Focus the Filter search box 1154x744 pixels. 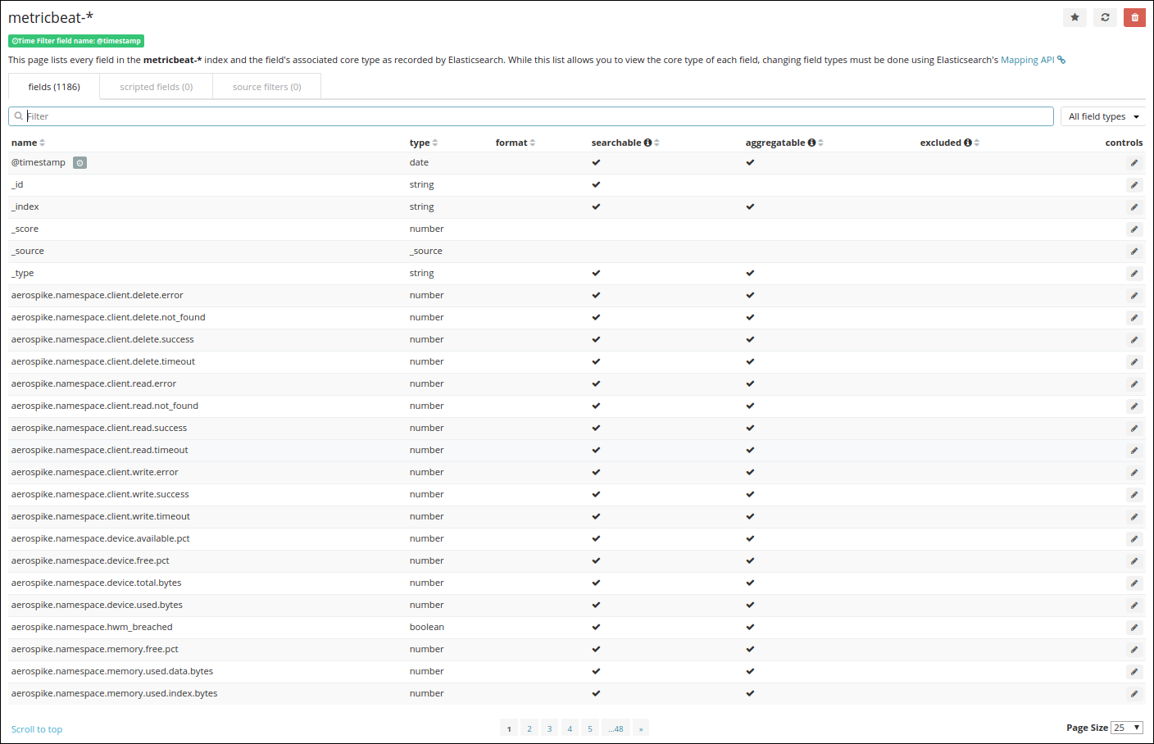point(531,116)
